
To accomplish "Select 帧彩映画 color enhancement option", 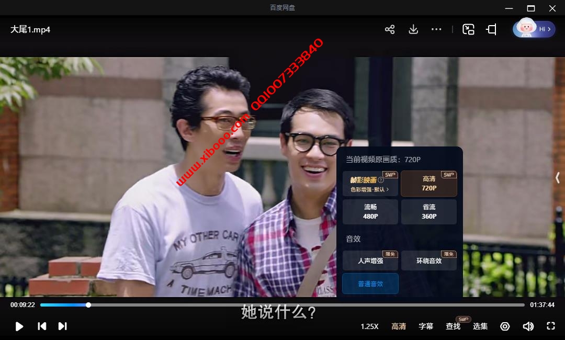I will tap(370, 184).
